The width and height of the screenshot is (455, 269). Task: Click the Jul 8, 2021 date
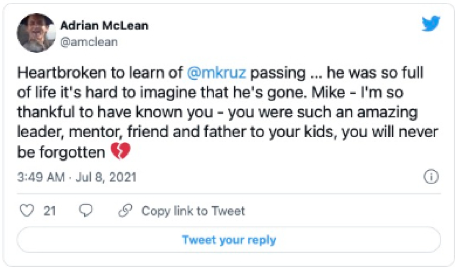pos(105,178)
